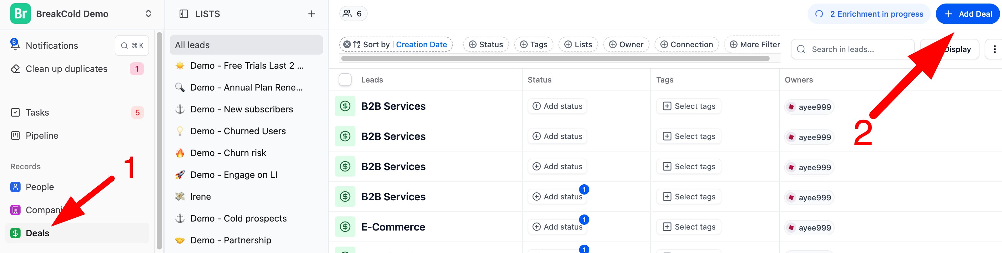The image size is (1002, 253).
Task: Click the Add Deal button
Action: coord(967,14)
